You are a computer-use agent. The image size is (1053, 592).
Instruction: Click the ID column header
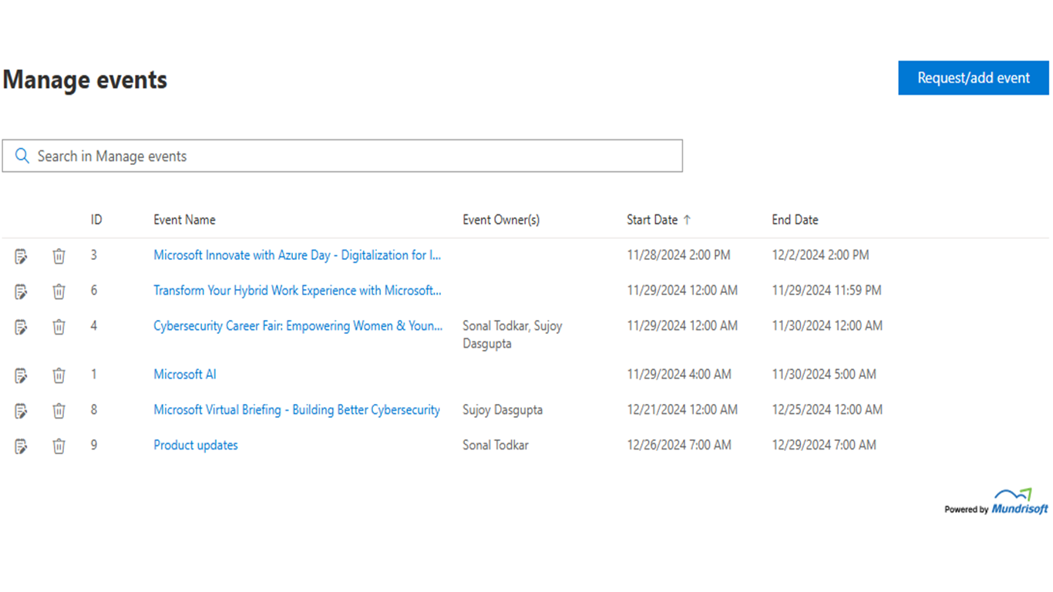96,220
